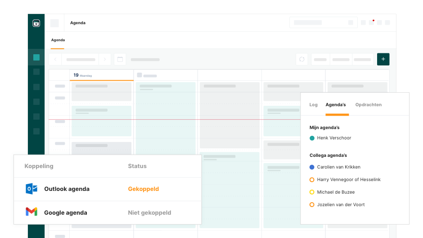This screenshot has height=238, width=423.
Task: Click the Outlook agenda icon
Action: coord(31,189)
